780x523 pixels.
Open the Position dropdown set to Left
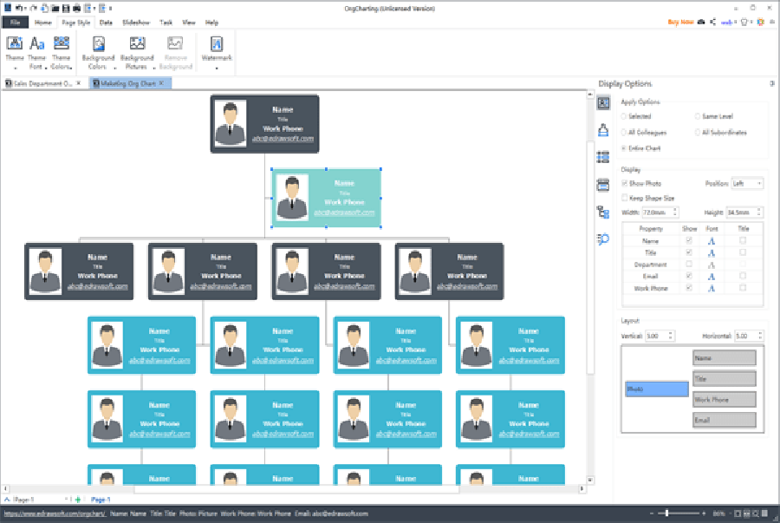(747, 184)
